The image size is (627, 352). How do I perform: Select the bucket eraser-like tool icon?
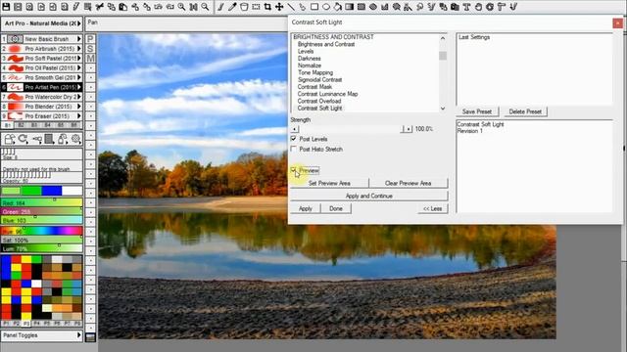pyautogui.click(x=244, y=7)
